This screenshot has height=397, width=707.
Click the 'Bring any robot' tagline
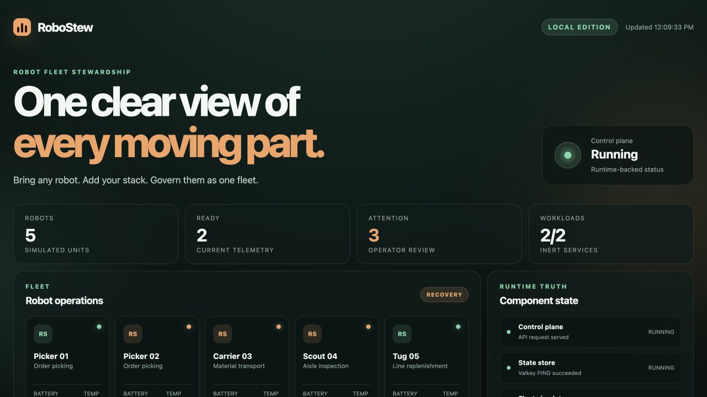[136, 180]
